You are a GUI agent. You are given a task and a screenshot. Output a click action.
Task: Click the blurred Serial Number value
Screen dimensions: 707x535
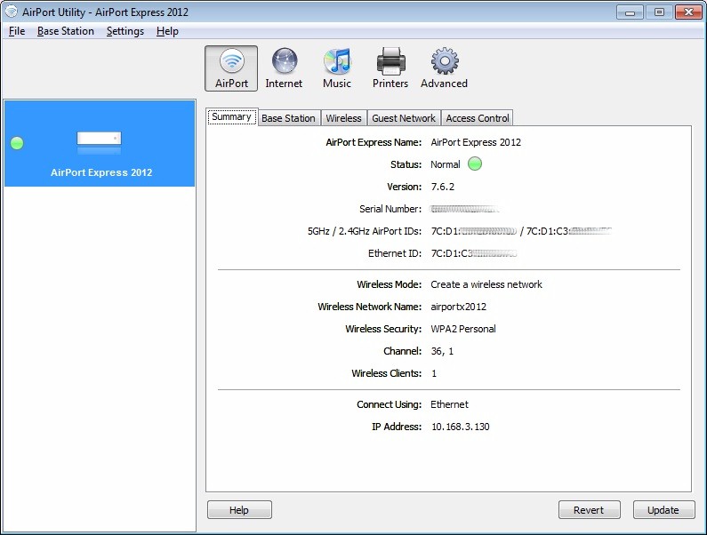pyautogui.click(x=464, y=209)
